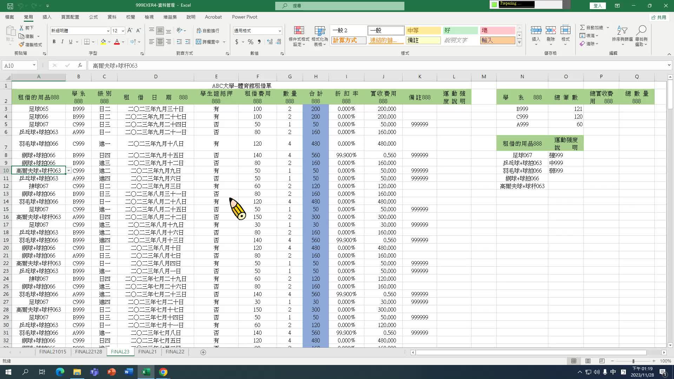Click the 共用 Share button

click(x=659, y=17)
